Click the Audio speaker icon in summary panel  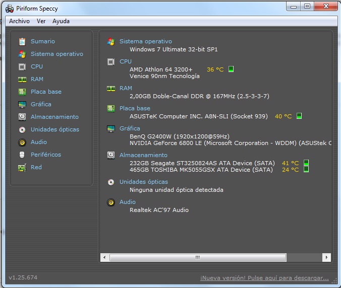pyautogui.click(x=111, y=202)
